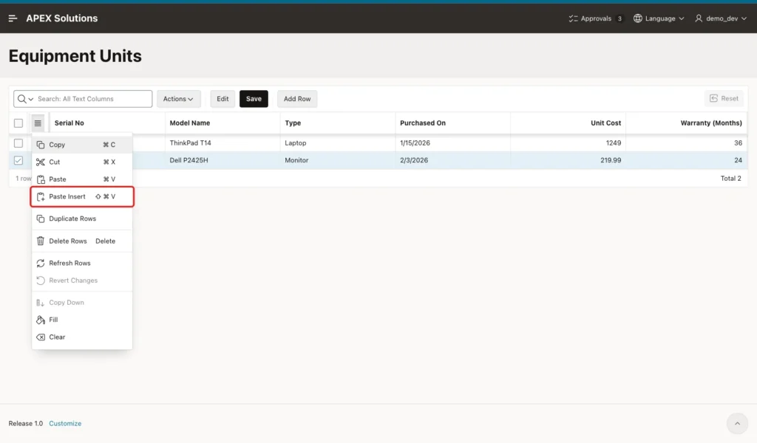This screenshot has height=443, width=757.
Task: Expand the Language dropdown chevron
Action: point(681,18)
